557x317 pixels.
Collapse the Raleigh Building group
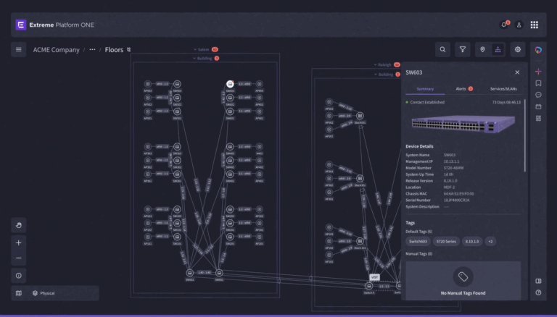[376, 75]
